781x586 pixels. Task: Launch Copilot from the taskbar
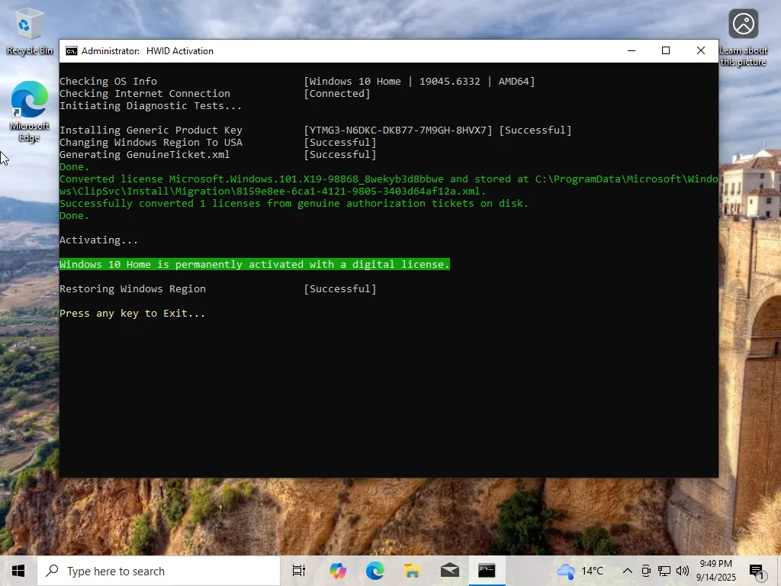tap(338, 571)
